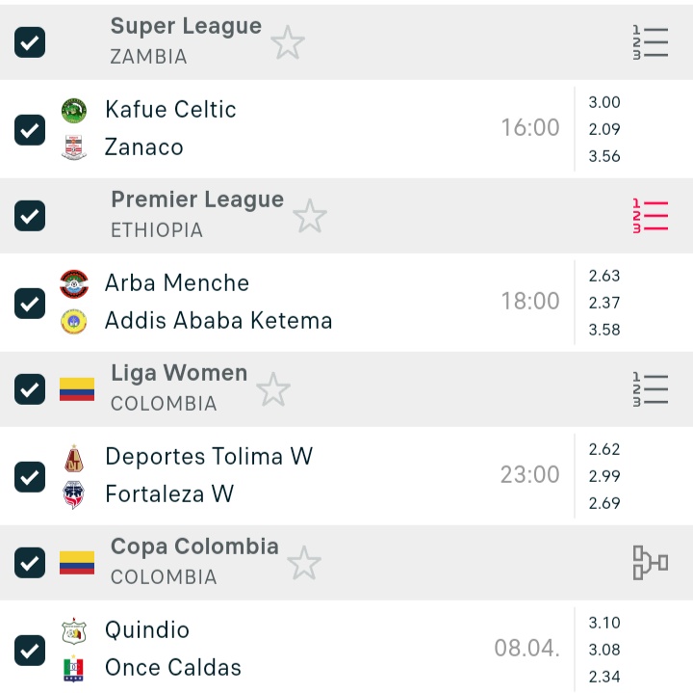Select odds 3.00 for Kafue Celtic
The image size is (693, 693).
point(604,103)
